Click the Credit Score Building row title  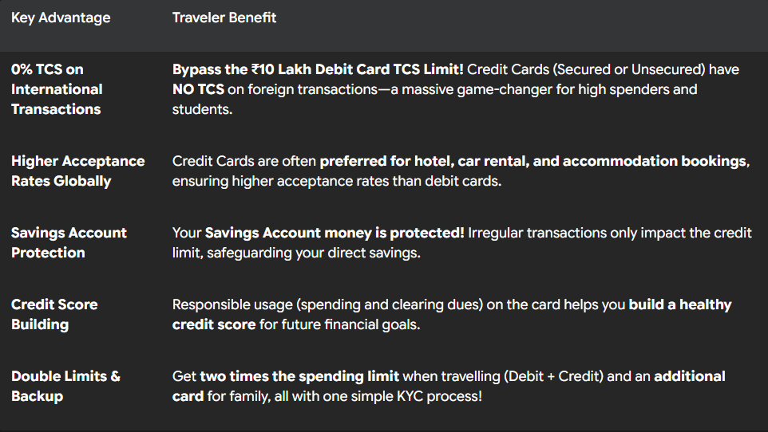coord(54,315)
